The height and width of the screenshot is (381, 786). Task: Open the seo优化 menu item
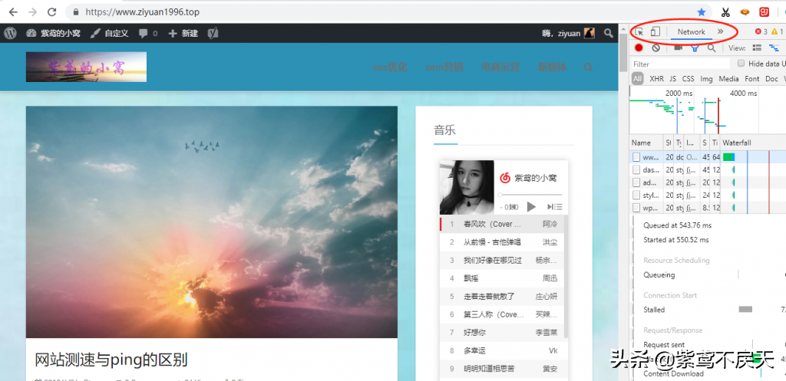(x=390, y=67)
